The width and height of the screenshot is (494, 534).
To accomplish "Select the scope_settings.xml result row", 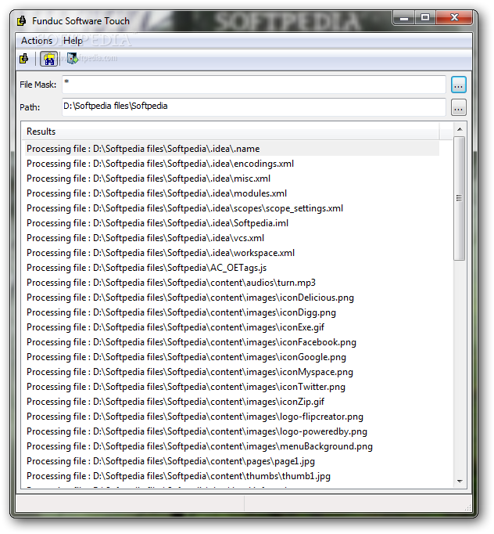I will coord(232,208).
